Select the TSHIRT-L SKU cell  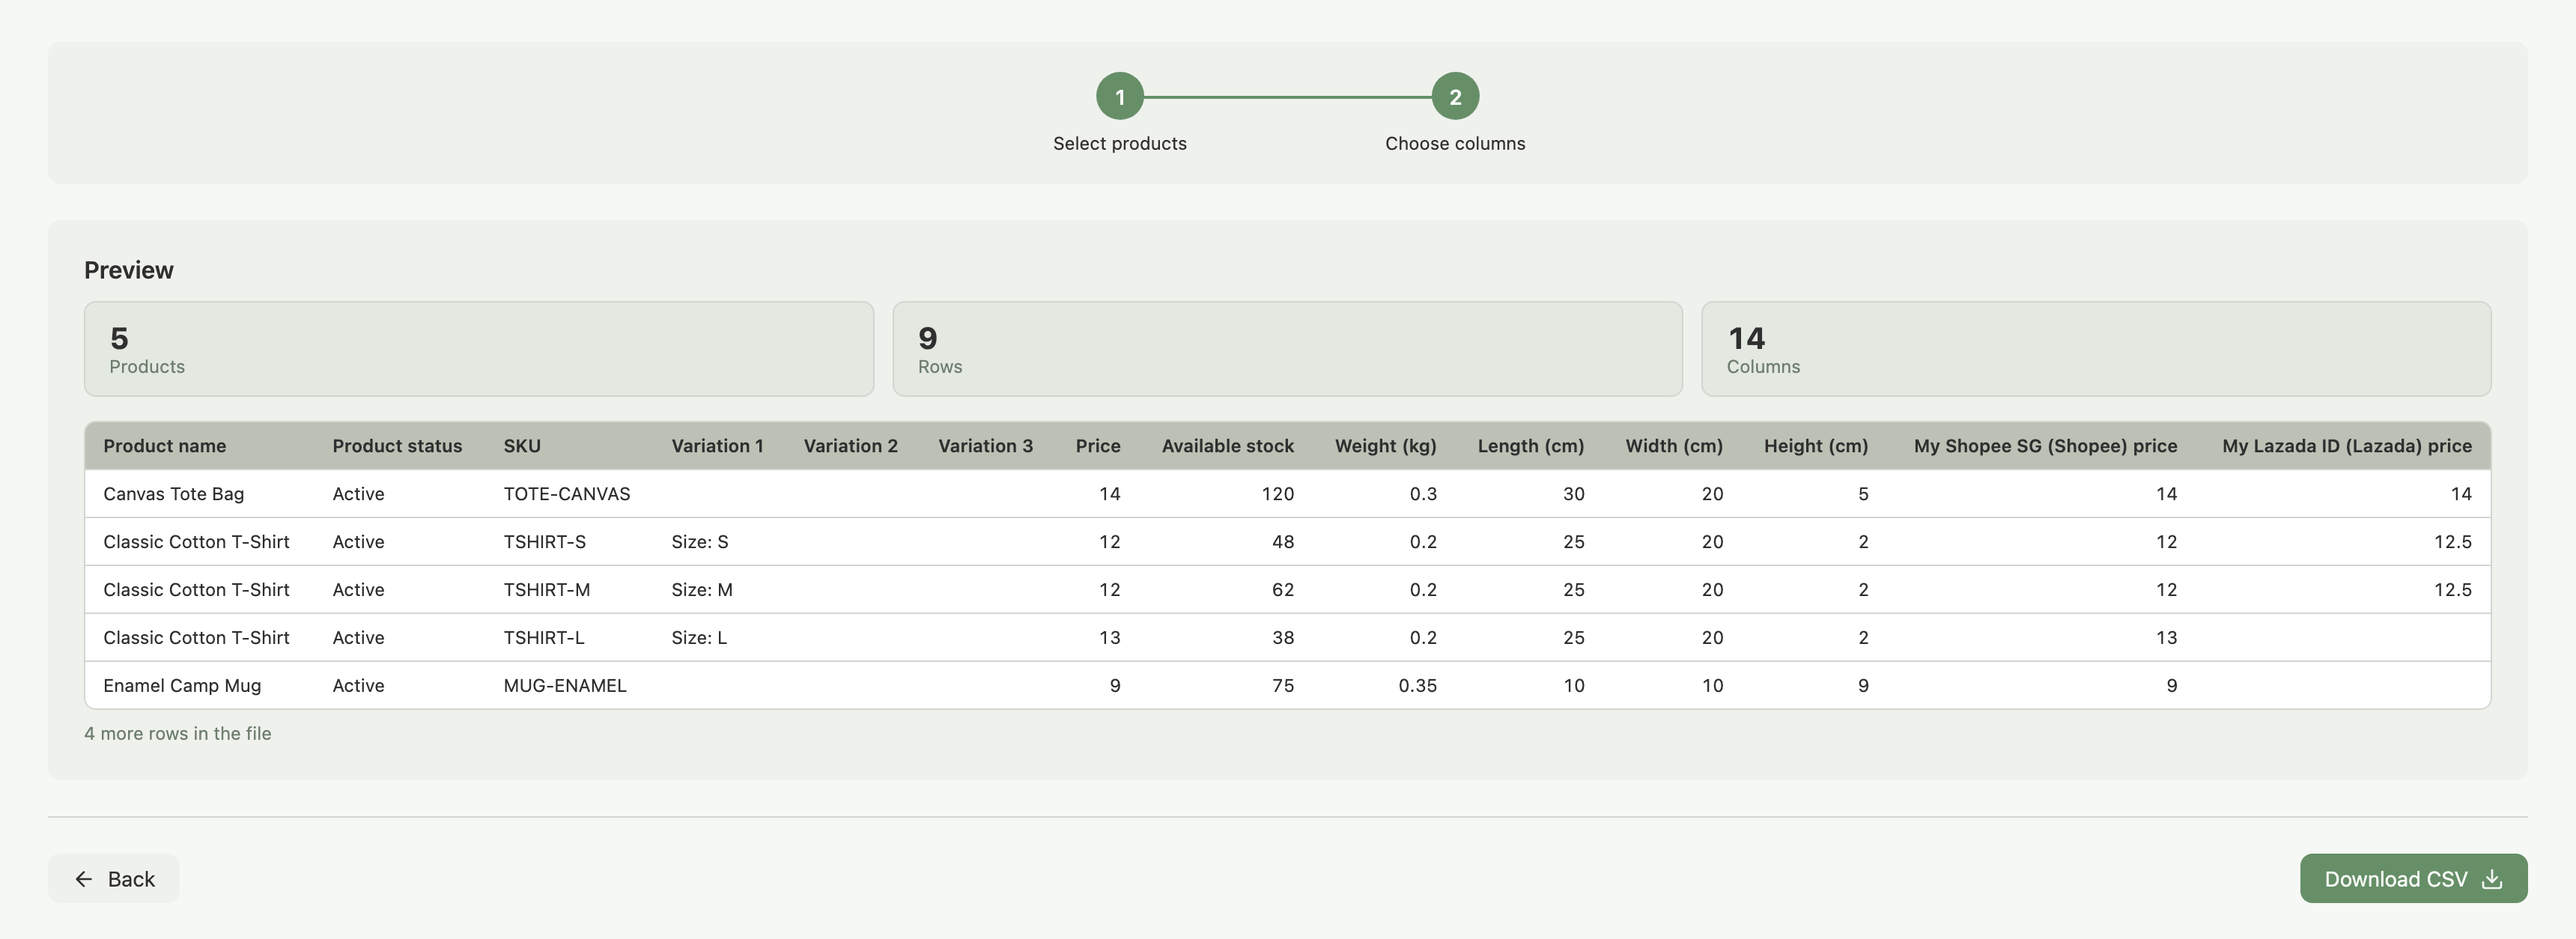click(544, 638)
